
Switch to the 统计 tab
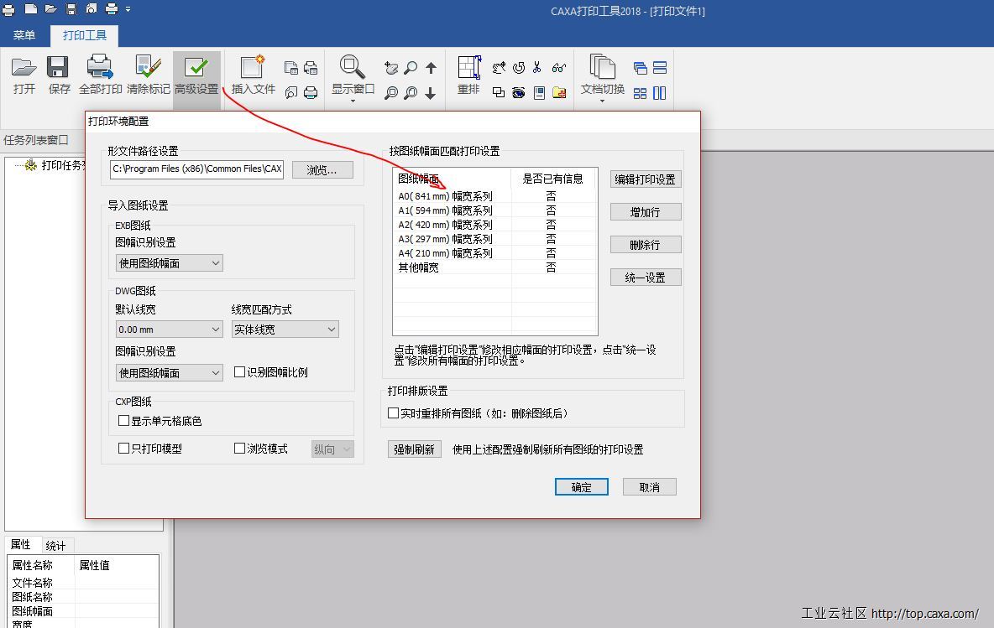(55, 546)
